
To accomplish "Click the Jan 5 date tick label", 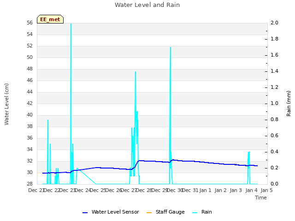I will tap(266, 190).
